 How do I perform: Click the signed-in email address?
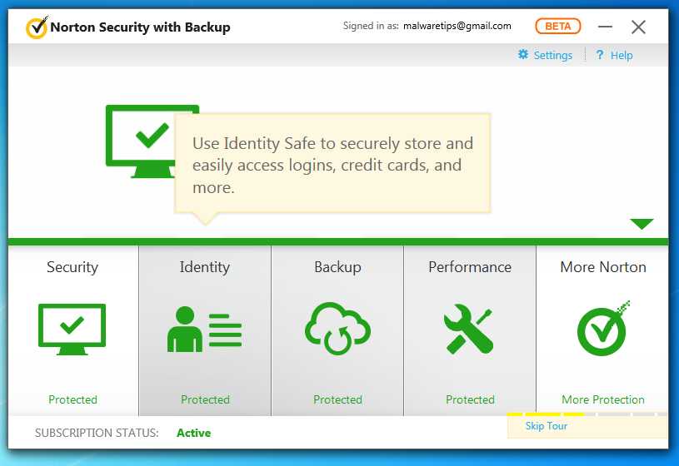[457, 27]
